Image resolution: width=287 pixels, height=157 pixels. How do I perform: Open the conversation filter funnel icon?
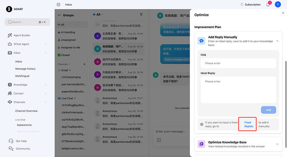(141, 14)
